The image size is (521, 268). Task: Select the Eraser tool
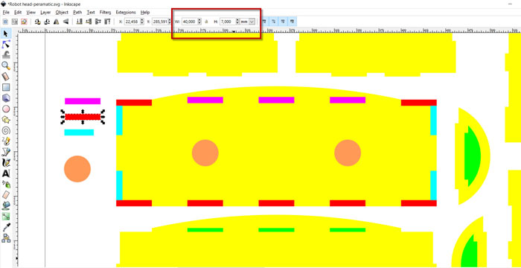pyautogui.click(x=6, y=194)
